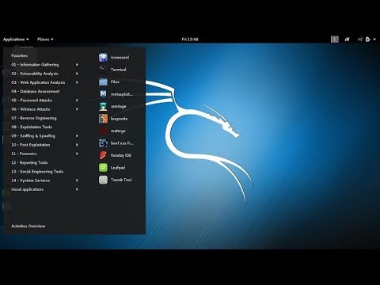
Task: Click 05 - Password Attacks label
Action: (32, 101)
